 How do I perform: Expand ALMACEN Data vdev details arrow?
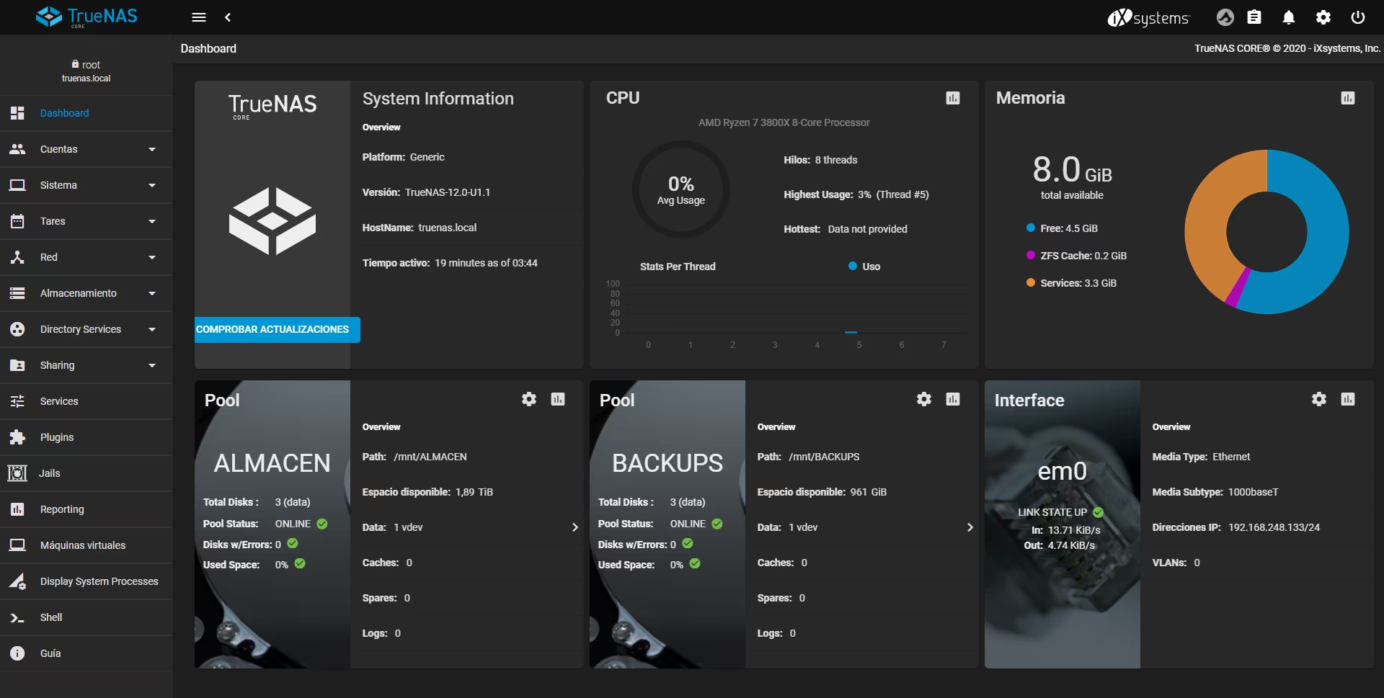pyautogui.click(x=575, y=527)
